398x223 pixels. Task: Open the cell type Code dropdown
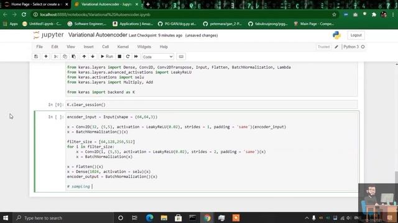tap(157, 56)
